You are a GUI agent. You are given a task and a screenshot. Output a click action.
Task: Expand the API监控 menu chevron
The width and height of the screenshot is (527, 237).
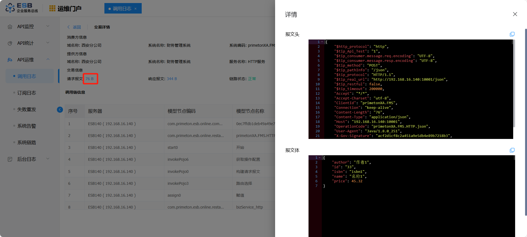[x=48, y=26]
